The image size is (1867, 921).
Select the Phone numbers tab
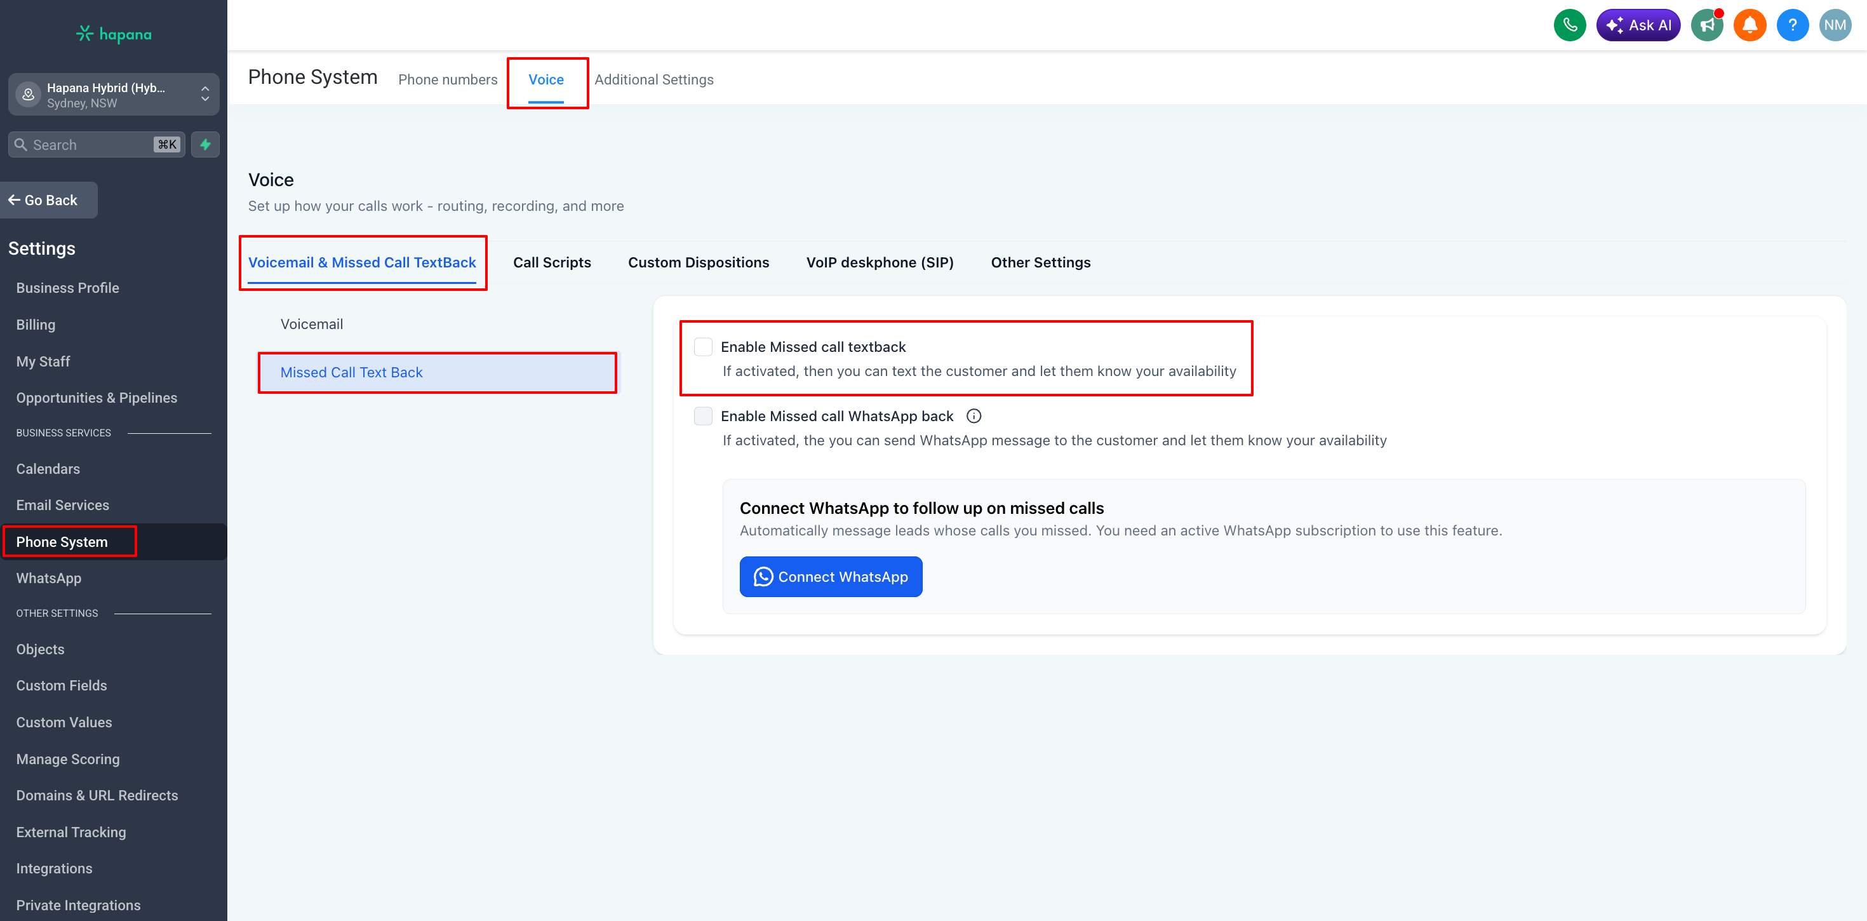[x=447, y=80]
